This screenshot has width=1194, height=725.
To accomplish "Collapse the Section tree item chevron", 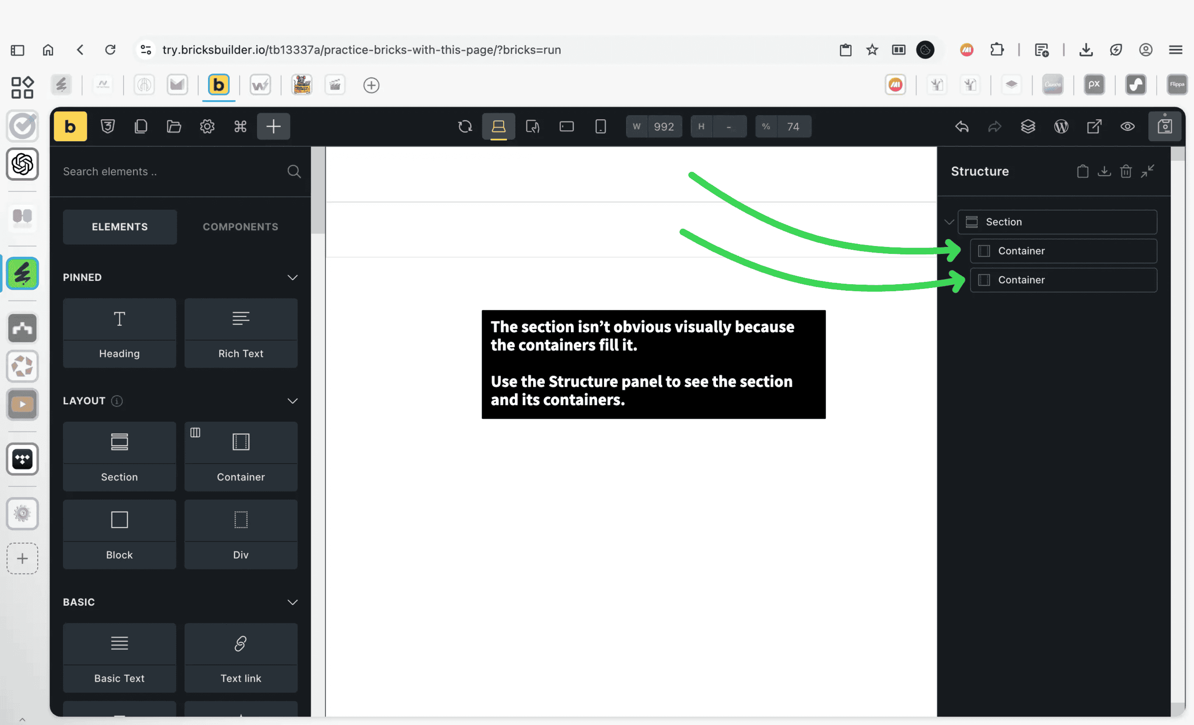I will tap(949, 222).
